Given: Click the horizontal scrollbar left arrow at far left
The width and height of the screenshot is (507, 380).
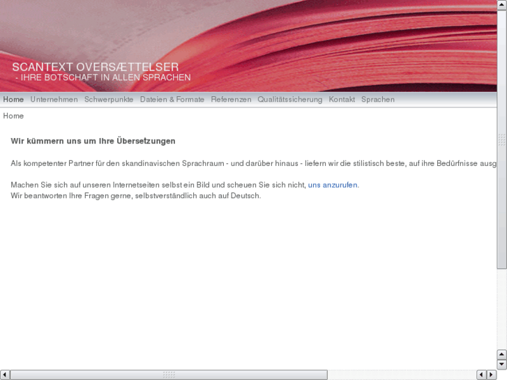Looking at the screenshot, I should (x=4, y=375).
